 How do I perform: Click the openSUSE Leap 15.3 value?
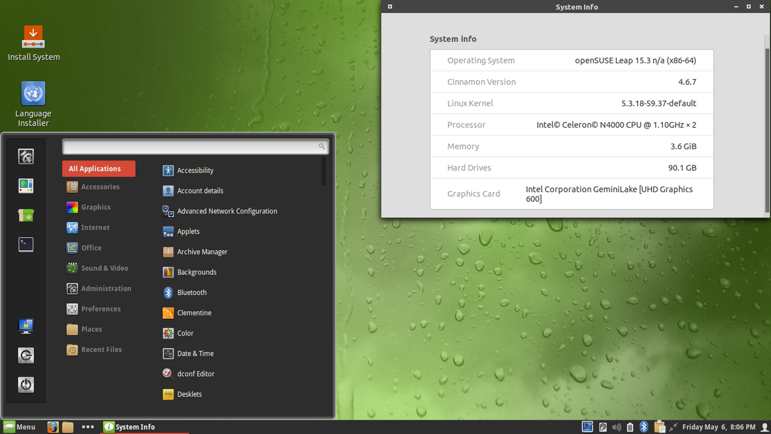click(x=635, y=60)
